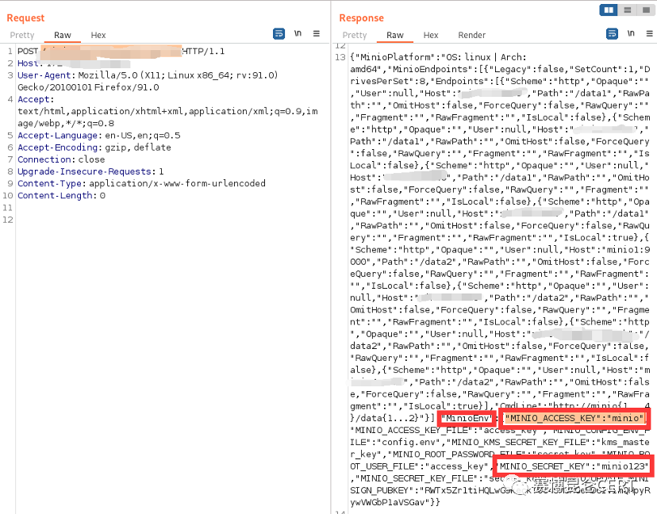
Task: Open the Render tab in Response panel
Action: (472, 35)
